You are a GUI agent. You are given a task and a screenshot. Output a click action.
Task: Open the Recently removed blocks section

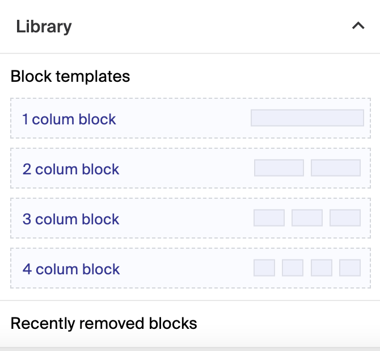104,324
